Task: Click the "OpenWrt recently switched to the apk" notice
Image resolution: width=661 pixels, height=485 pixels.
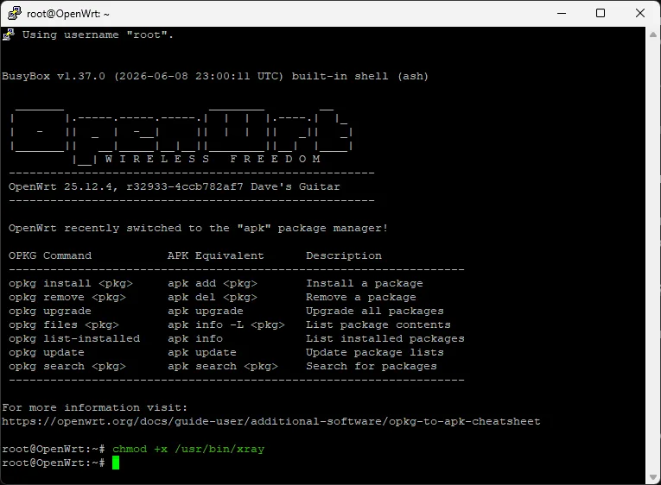Action: [198, 228]
